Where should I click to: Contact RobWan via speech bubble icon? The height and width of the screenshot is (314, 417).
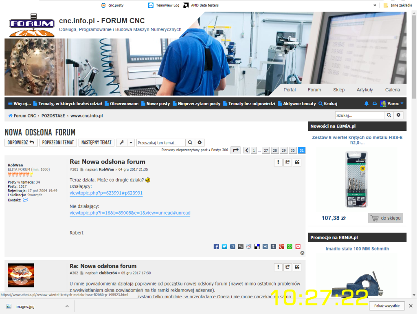coord(25,200)
